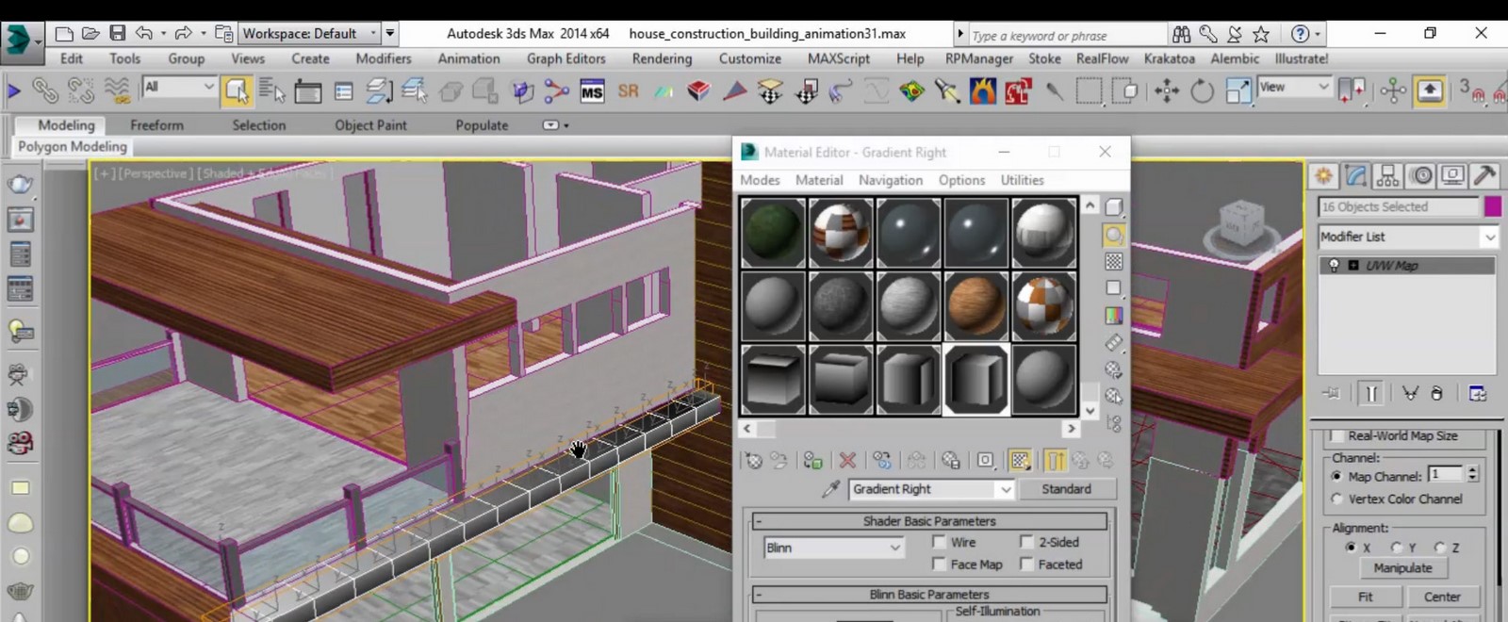Open the Rendering menu
Image resolution: width=1508 pixels, height=622 pixels.
pos(662,58)
